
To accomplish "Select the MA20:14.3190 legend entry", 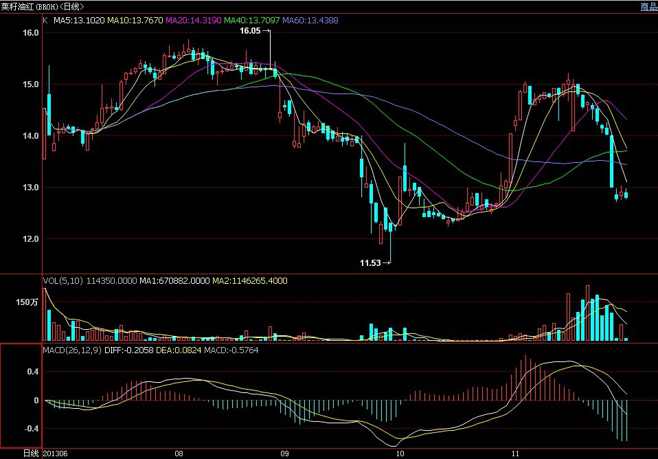I will pos(194,20).
